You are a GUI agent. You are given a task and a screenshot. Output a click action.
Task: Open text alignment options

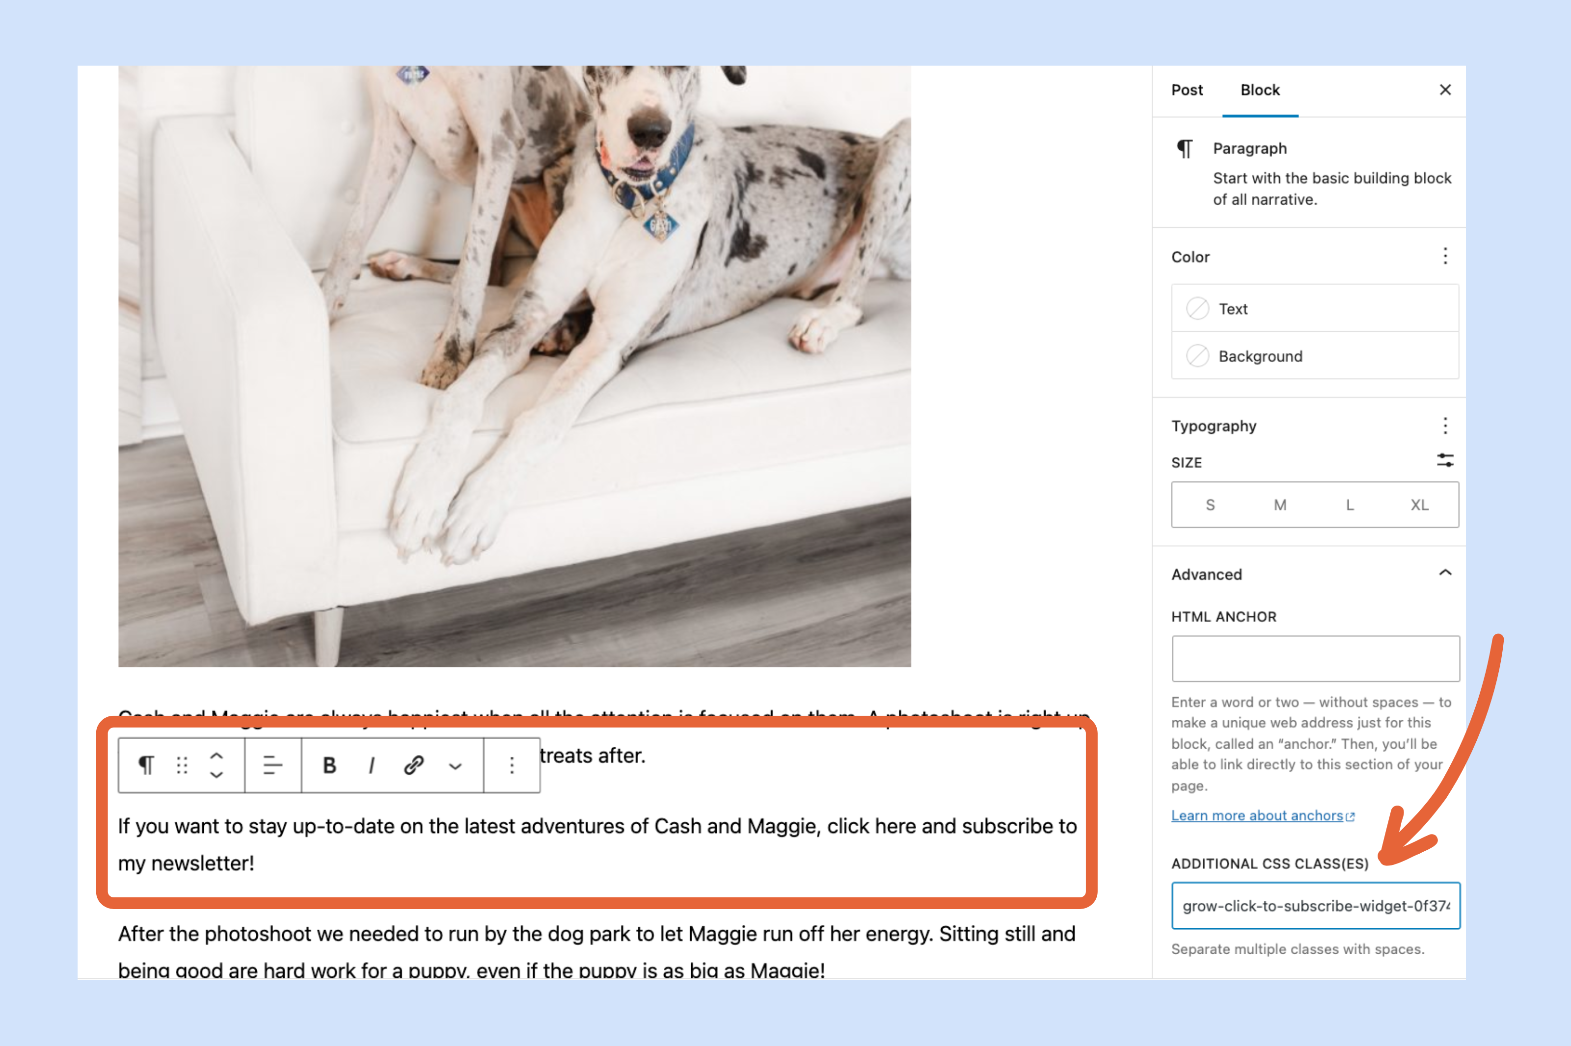(x=272, y=765)
